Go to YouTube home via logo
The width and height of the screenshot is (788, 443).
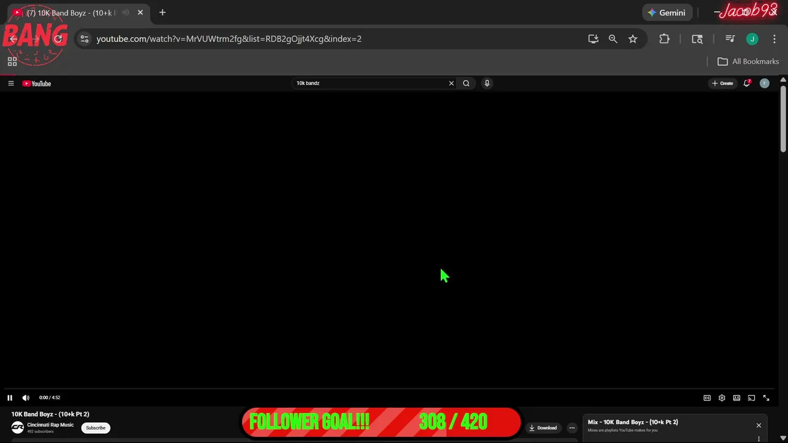pyautogui.click(x=36, y=84)
